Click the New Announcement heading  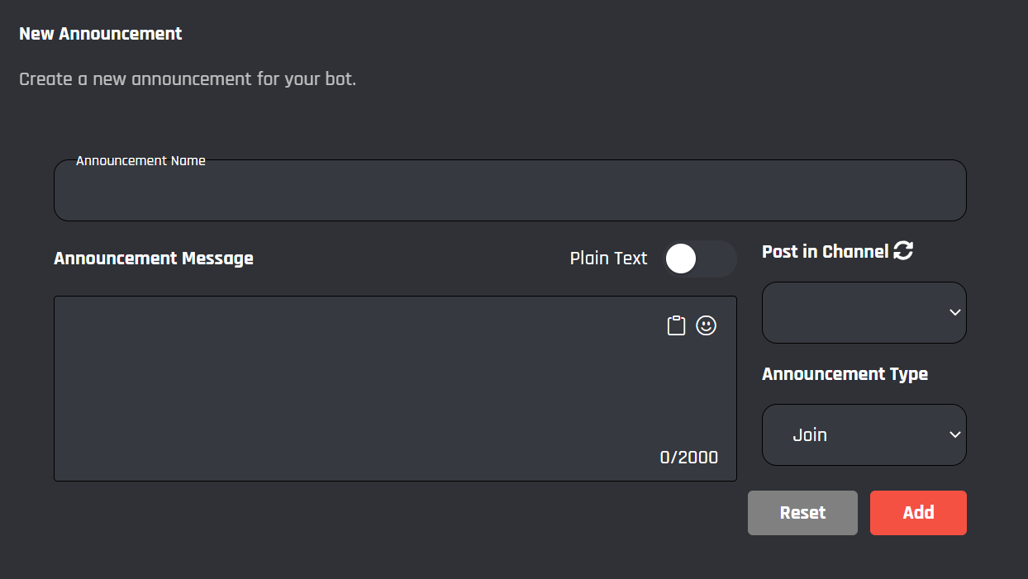[100, 33]
